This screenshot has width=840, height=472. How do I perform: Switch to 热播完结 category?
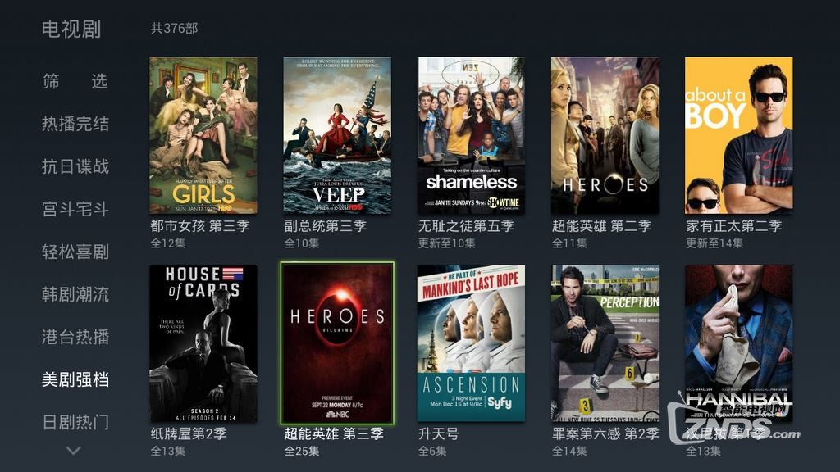[x=75, y=125]
